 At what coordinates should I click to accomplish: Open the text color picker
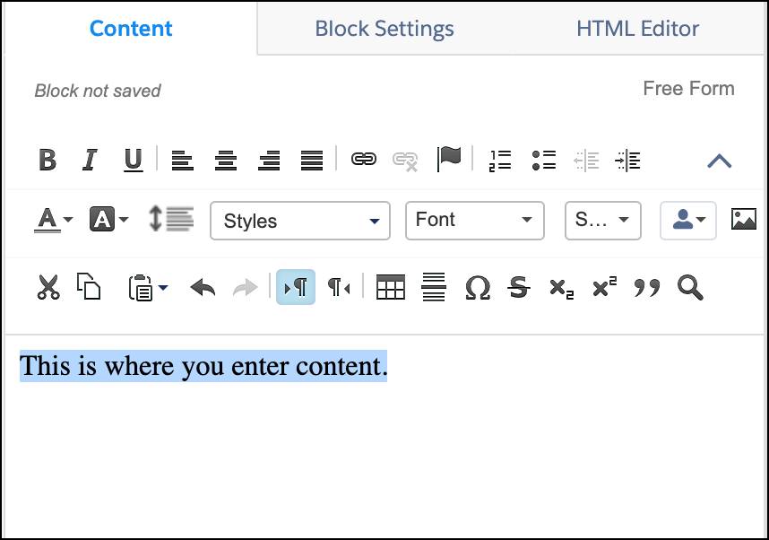pyautogui.click(x=54, y=220)
